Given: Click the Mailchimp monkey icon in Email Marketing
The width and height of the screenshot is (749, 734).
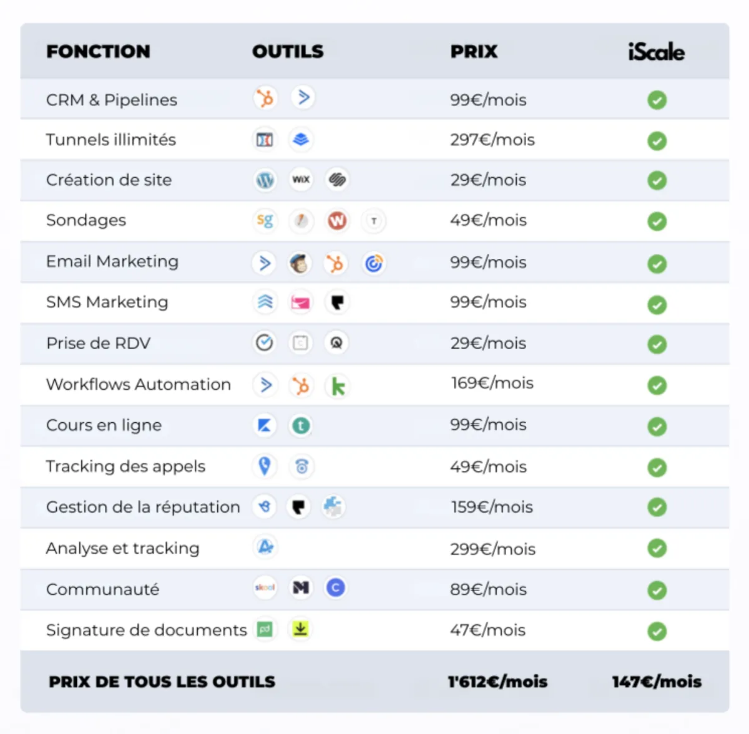Looking at the screenshot, I should point(300,264).
